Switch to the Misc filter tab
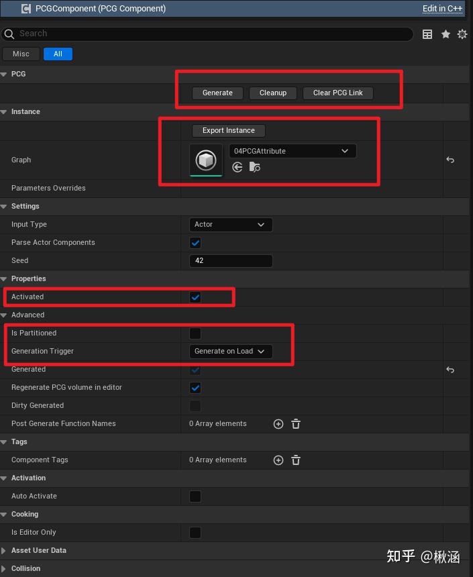 tap(21, 54)
